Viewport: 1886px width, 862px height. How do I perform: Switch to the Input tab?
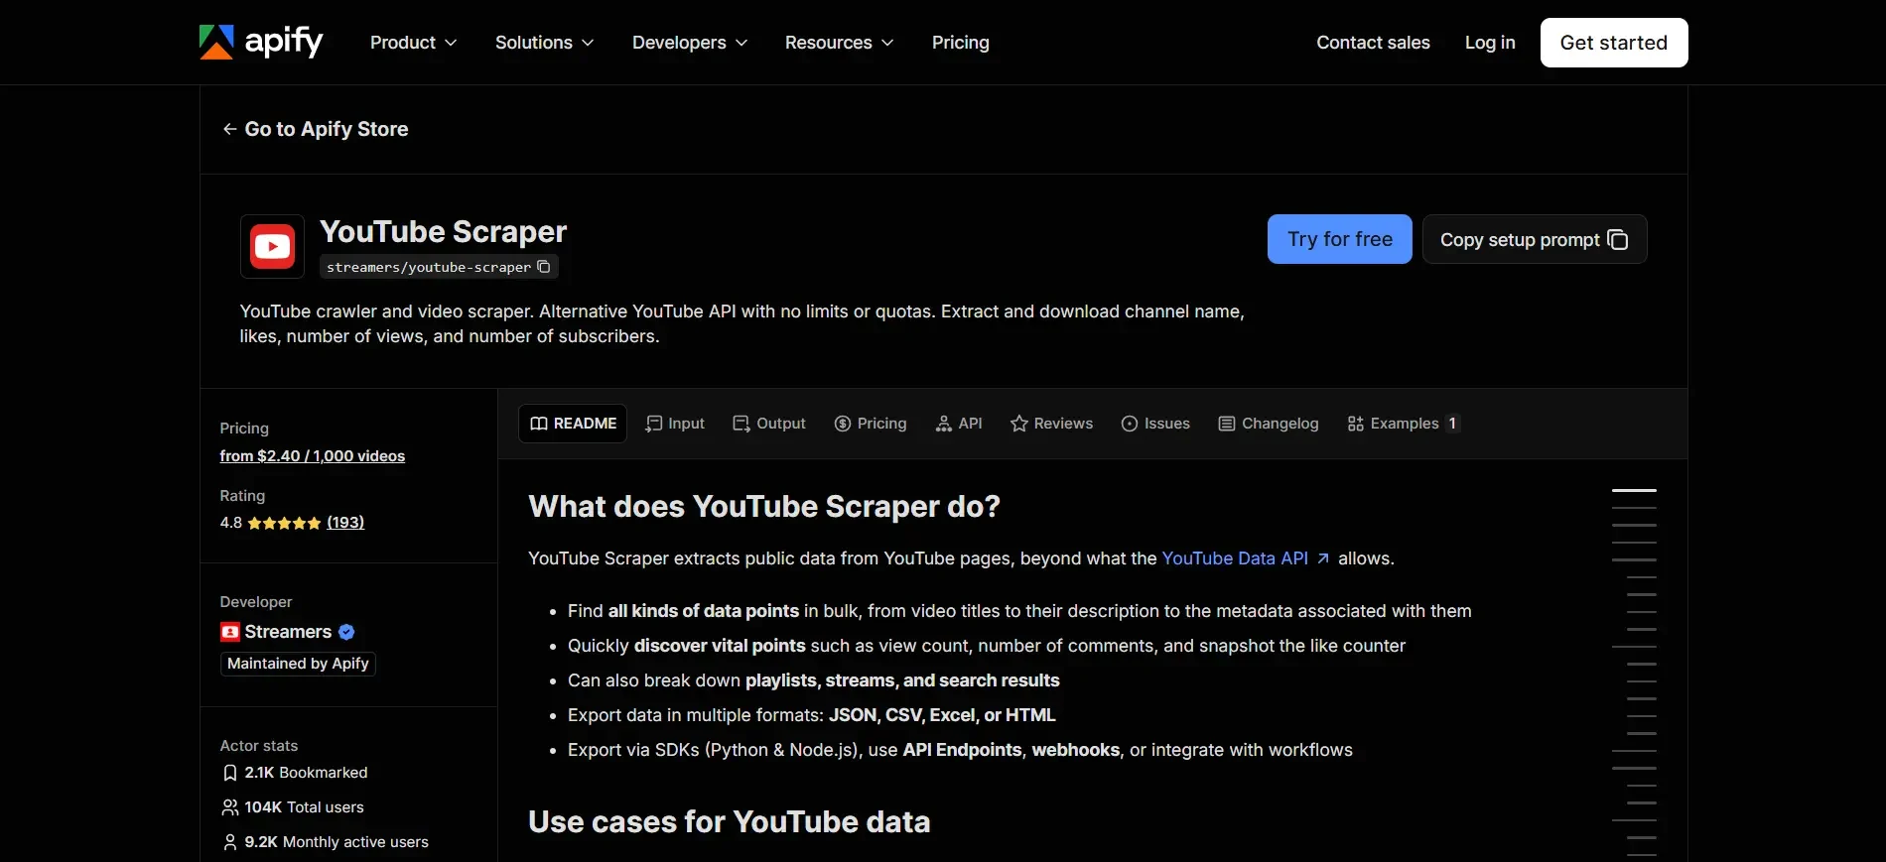675,424
